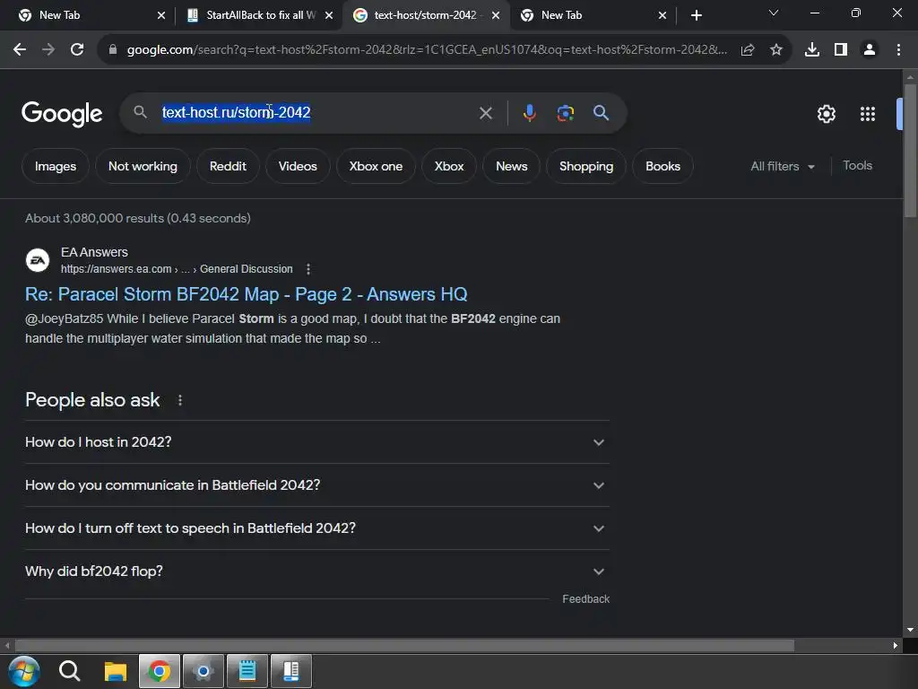
Task: Open EA Answers result options menu
Action: click(x=308, y=269)
